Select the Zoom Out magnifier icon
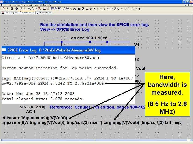The image size is (193, 144). [36, 9]
